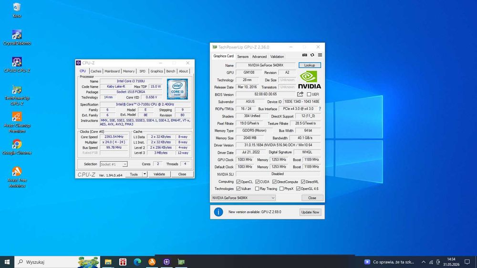Viewport: 477px width, 268px height.
Task: Toggle the CUDA checkbox
Action: tap(258, 182)
